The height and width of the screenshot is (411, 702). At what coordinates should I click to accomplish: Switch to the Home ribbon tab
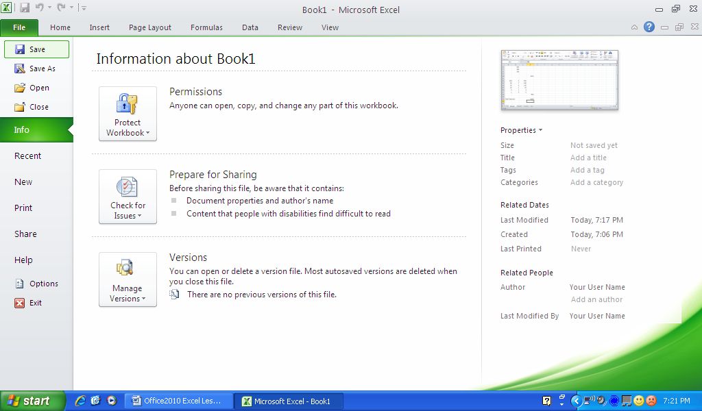click(x=60, y=27)
